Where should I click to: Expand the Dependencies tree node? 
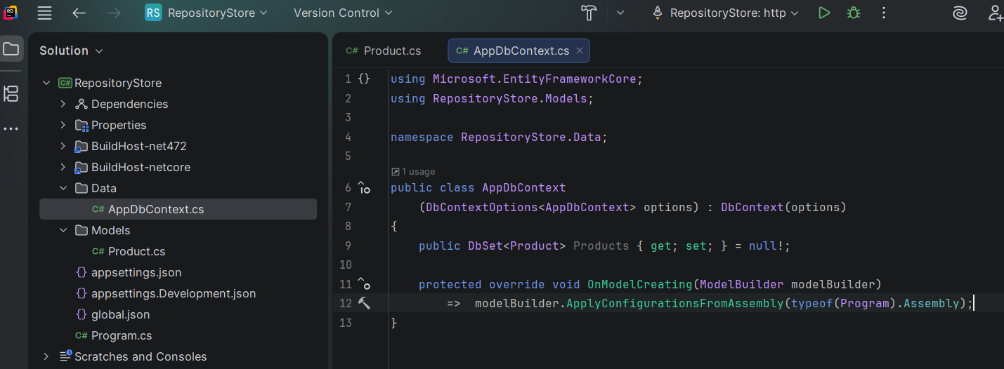coord(63,104)
